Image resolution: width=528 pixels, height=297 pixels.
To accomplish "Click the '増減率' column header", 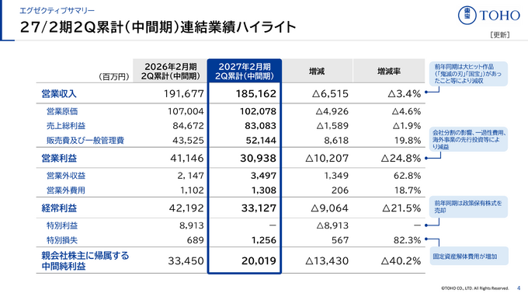I will click(389, 72).
